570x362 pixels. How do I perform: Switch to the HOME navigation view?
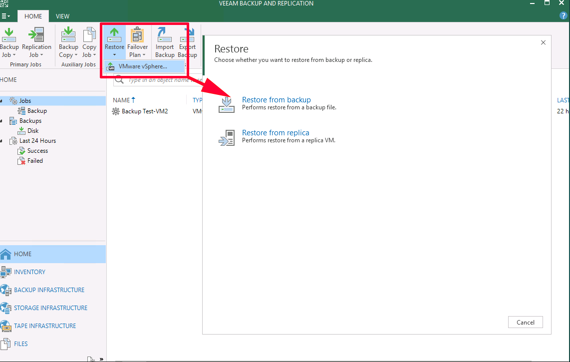(53, 254)
